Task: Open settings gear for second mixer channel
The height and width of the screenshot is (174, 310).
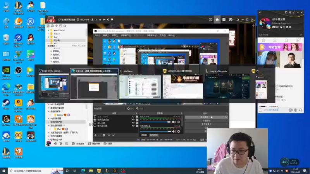Action: pyautogui.click(x=179, y=131)
